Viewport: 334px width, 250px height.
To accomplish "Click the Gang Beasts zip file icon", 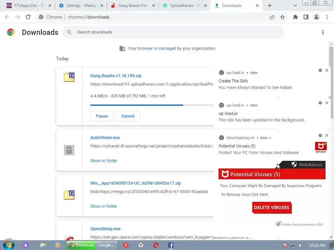I will 69,77.
